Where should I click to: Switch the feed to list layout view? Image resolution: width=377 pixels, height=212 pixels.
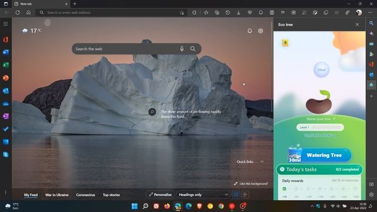point(245,194)
